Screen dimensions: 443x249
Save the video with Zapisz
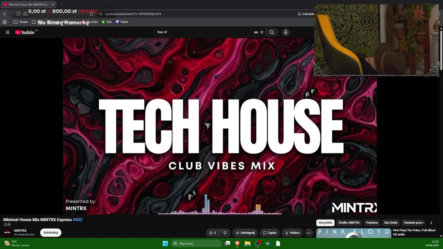tap(270, 233)
